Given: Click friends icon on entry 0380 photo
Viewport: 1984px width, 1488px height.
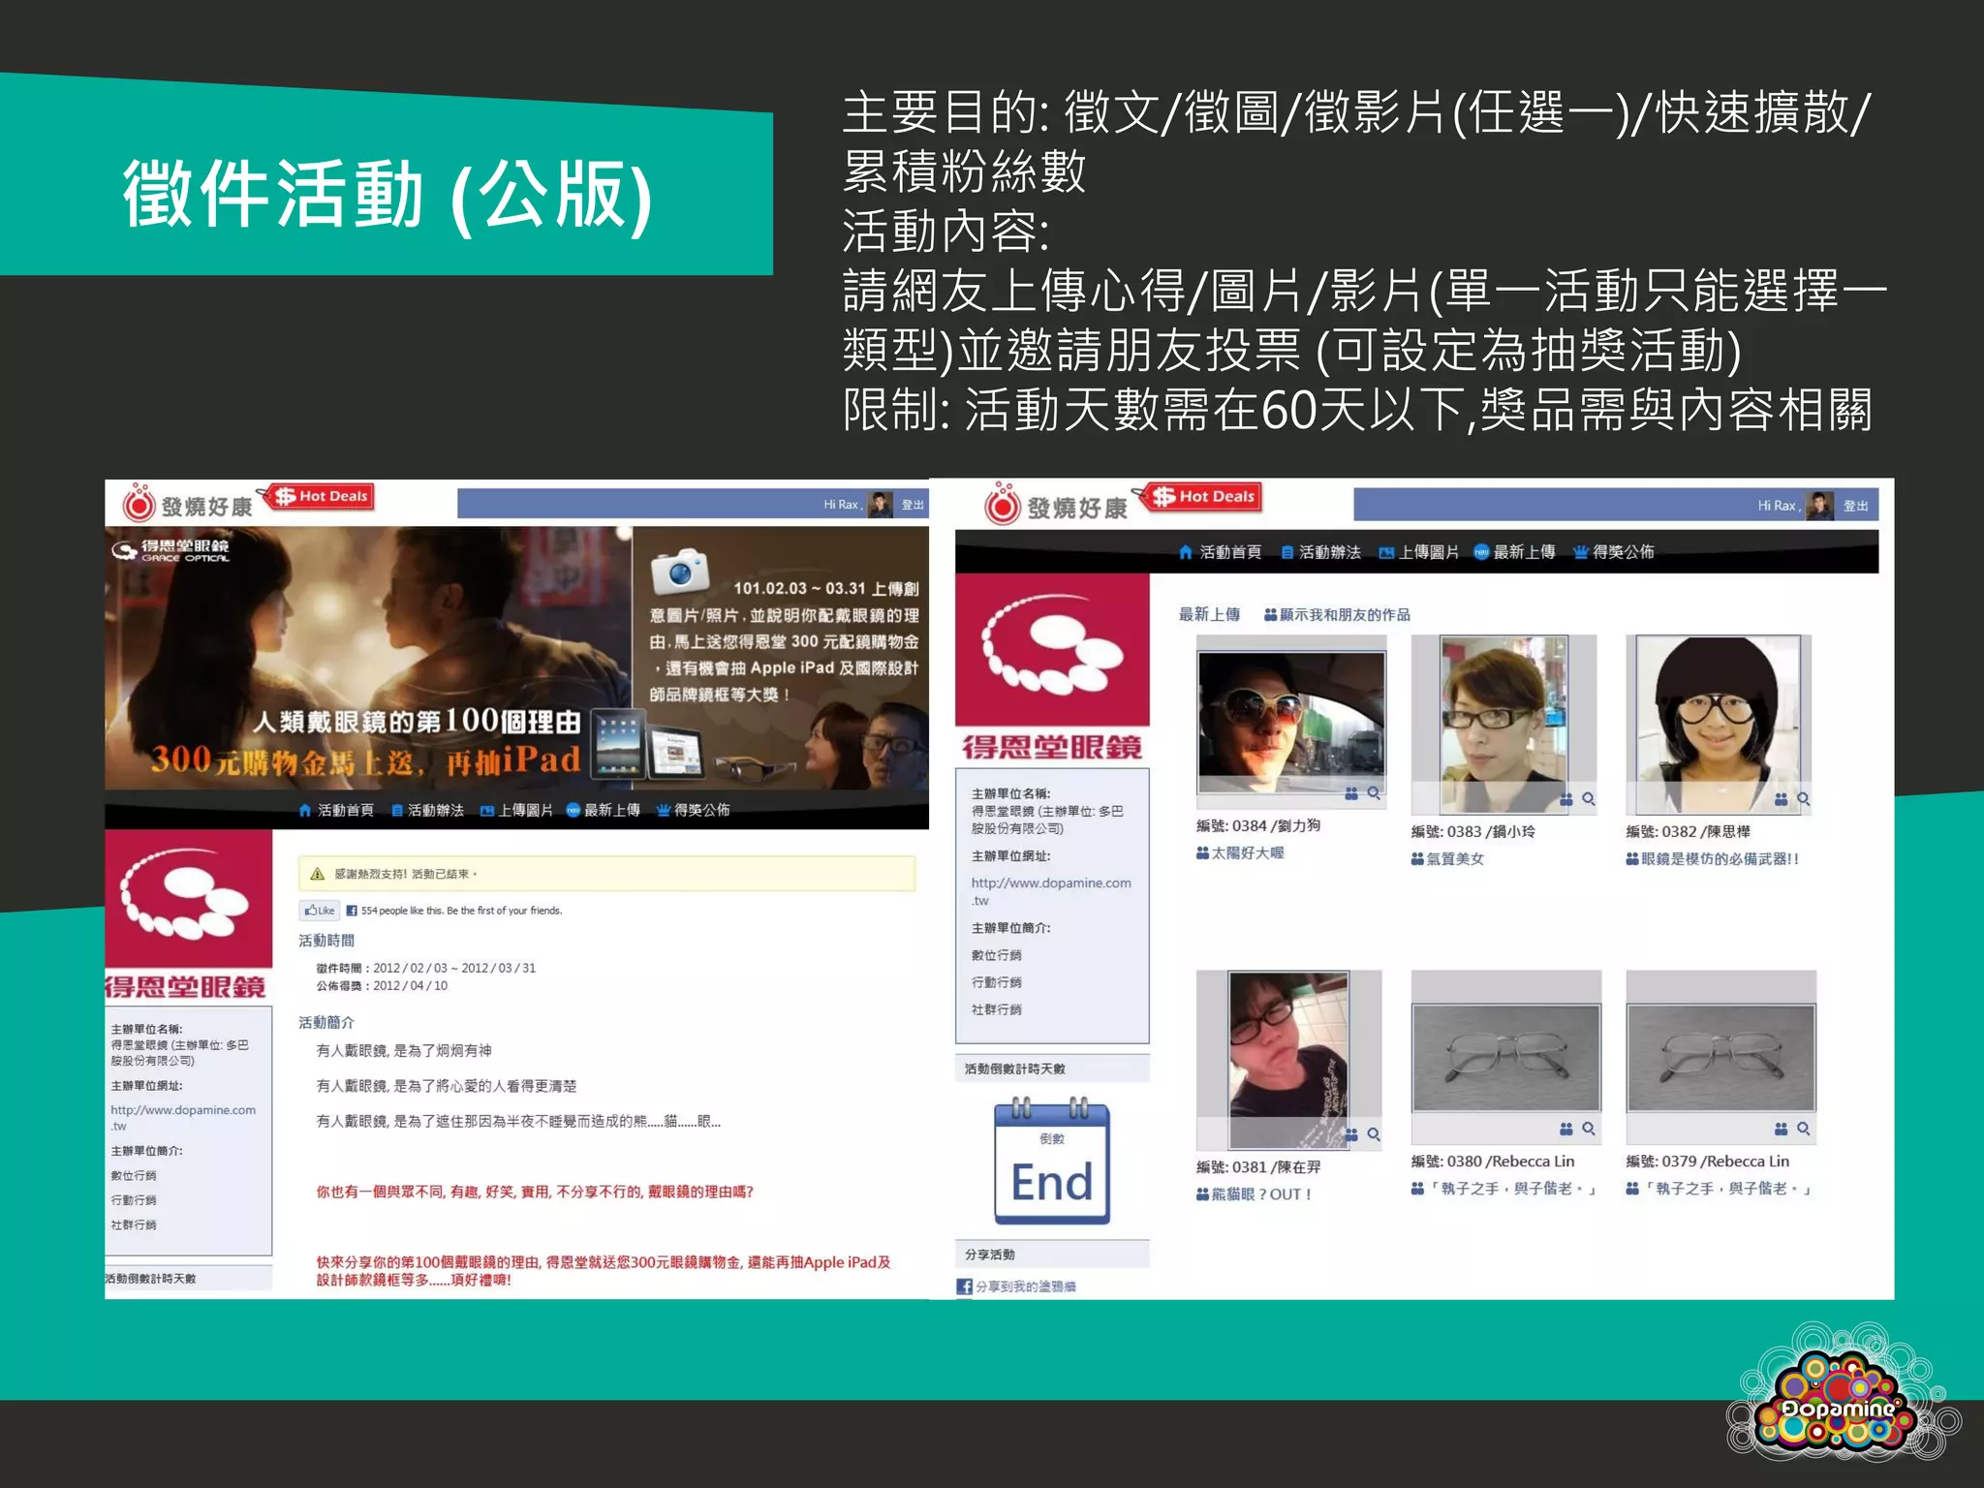Looking at the screenshot, I should click(1566, 1129).
